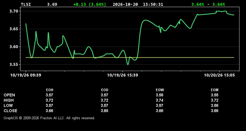Click the TLSI ticker symbol
The height and width of the screenshot is (131, 246).
coord(26,4)
